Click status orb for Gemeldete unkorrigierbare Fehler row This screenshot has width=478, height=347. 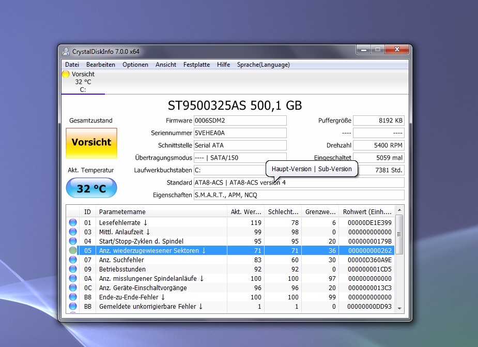73,307
